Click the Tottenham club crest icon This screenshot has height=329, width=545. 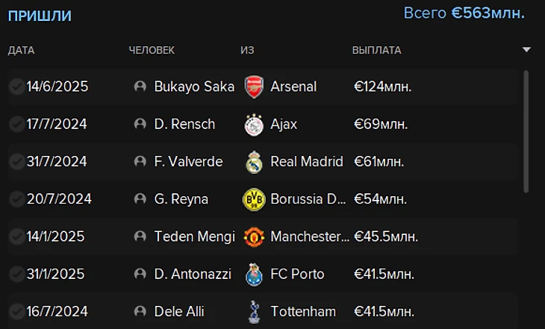pyautogui.click(x=255, y=311)
